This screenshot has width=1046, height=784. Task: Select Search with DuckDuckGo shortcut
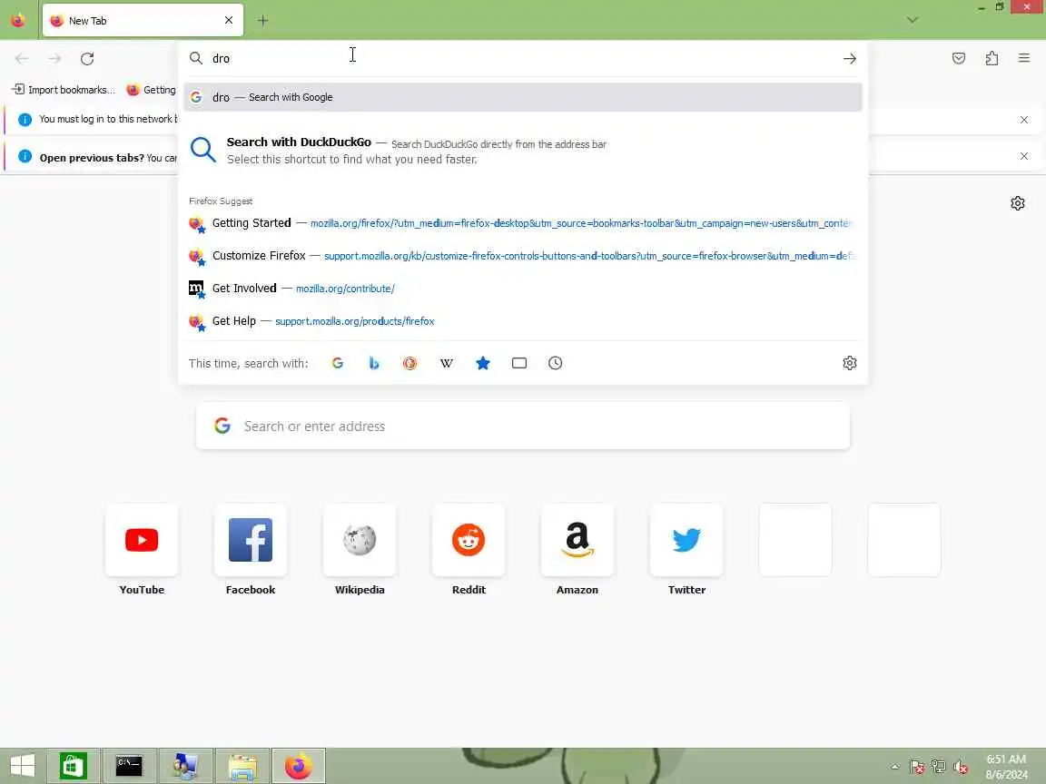523,151
